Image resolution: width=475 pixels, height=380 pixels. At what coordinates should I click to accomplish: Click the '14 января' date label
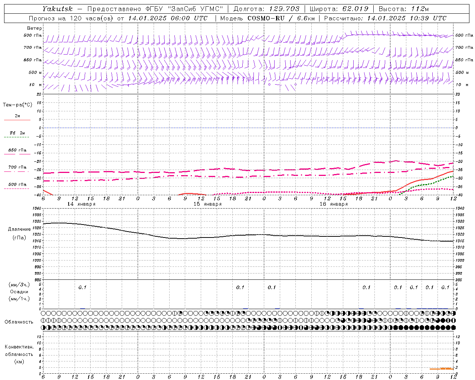[81, 204]
